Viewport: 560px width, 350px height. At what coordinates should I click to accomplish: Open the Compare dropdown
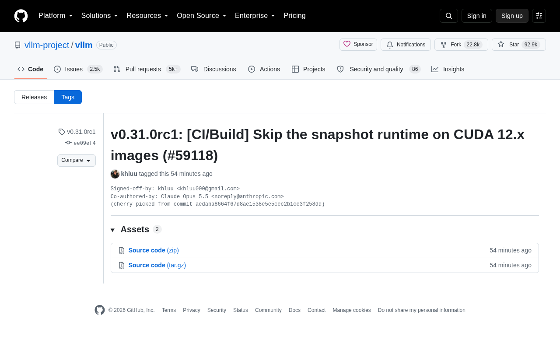coord(77,161)
